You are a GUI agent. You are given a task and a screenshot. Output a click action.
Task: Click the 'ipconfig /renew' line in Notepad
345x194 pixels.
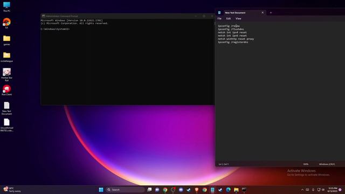tap(229, 26)
